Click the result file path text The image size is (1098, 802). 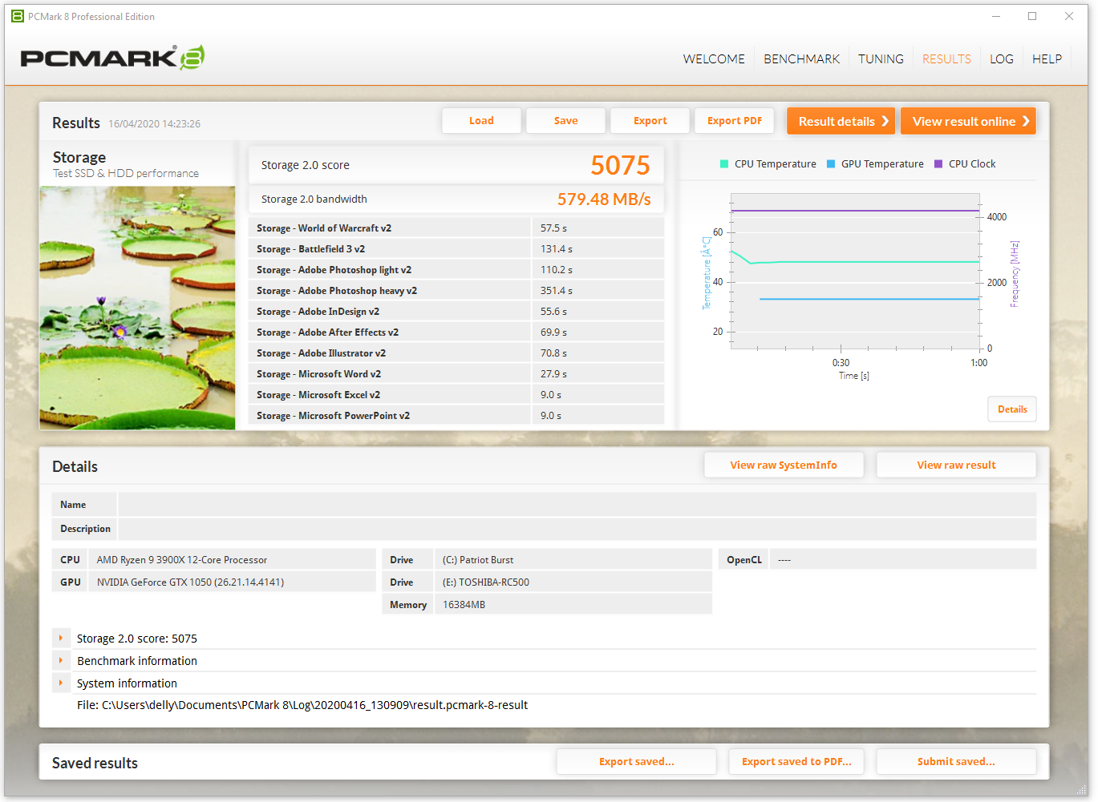(x=302, y=706)
